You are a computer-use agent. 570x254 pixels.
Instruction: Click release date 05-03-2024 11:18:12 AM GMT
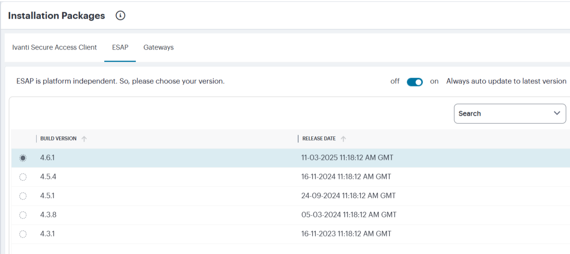pyautogui.click(x=349, y=215)
